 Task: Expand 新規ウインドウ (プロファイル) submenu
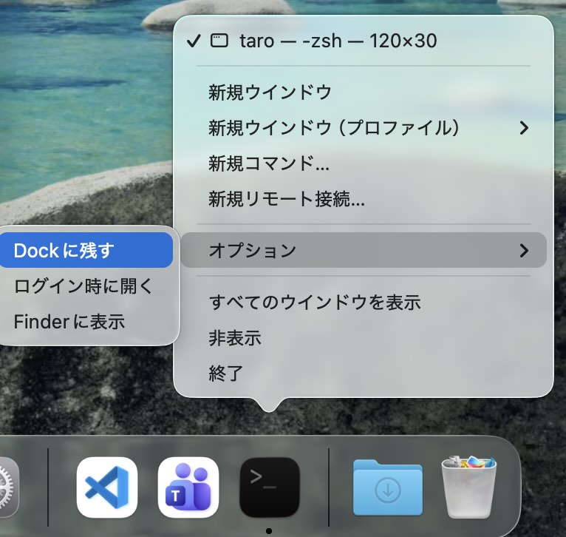coord(364,127)
